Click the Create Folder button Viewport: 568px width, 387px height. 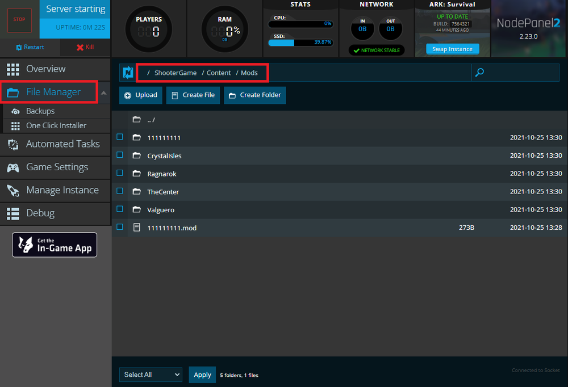(x=254, y=95)
